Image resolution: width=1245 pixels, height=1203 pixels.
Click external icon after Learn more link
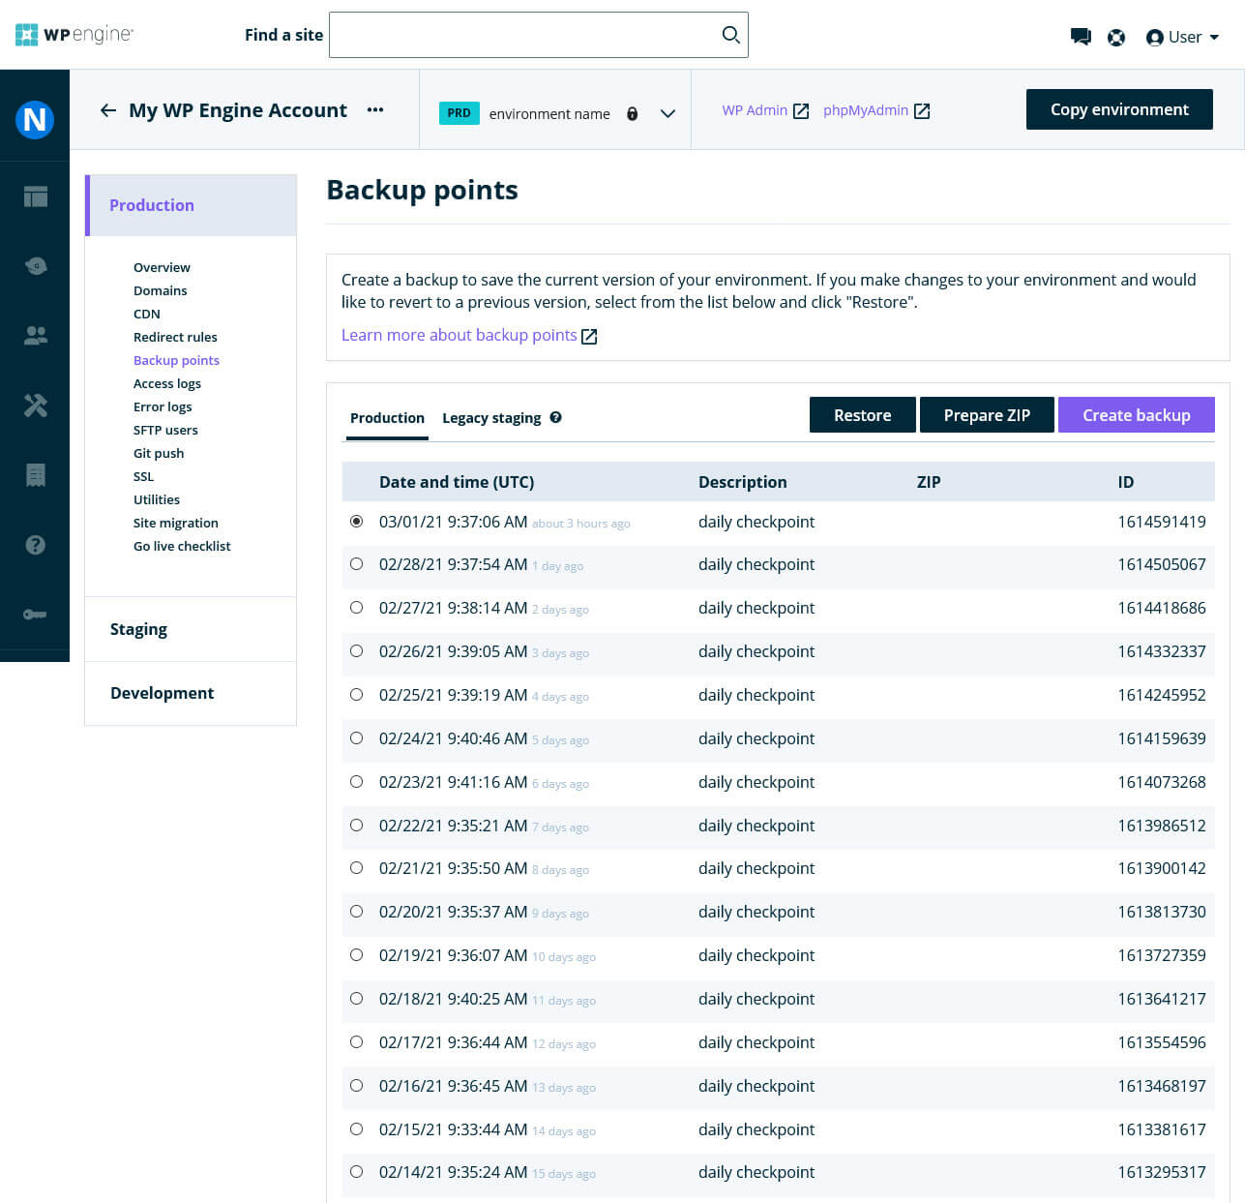point(589,337)
